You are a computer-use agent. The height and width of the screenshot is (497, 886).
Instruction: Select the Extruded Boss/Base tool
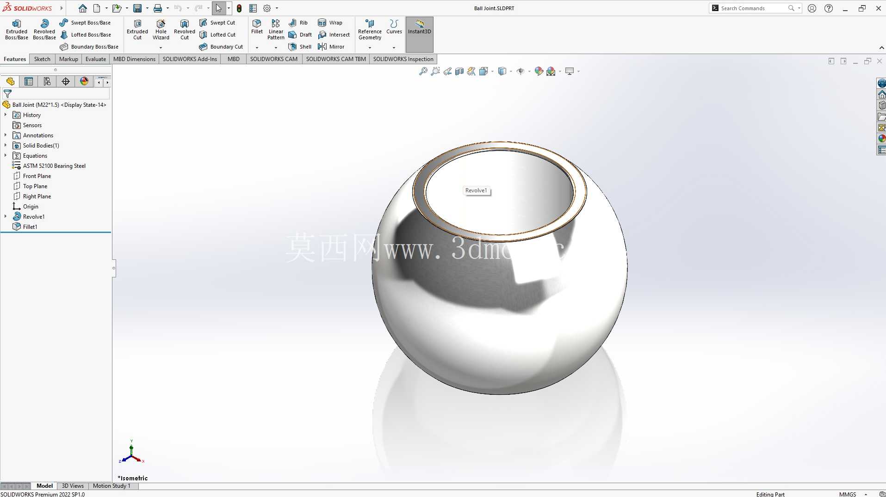[17, 30]
